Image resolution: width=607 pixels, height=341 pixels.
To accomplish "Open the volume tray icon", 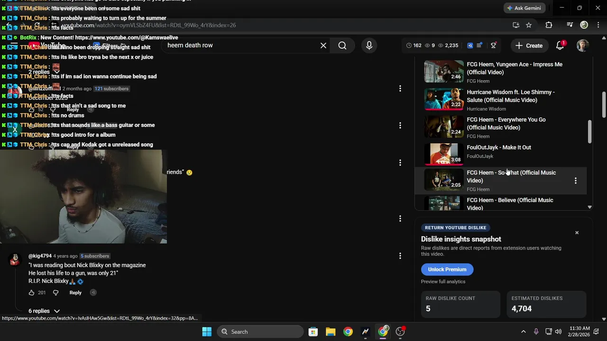I will [558, 332].
